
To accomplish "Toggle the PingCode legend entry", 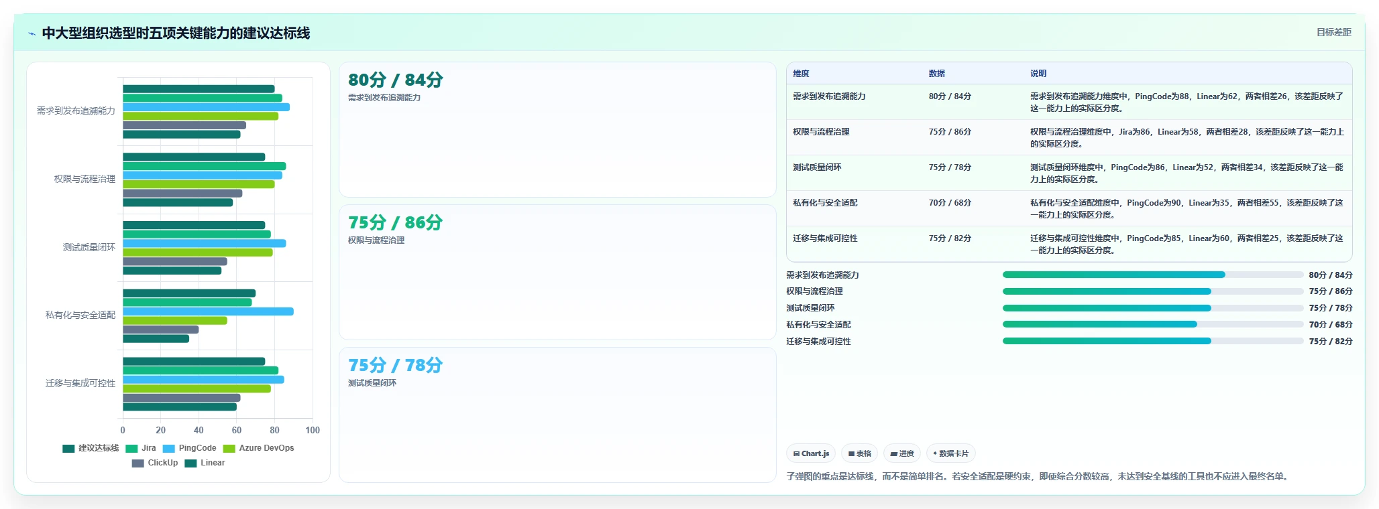I will pos(189,449).
